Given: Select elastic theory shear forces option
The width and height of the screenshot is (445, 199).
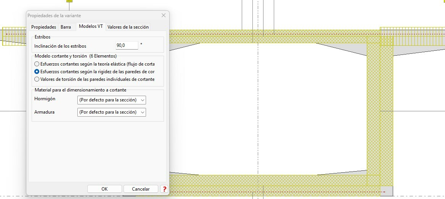Looking at the screenshot, I should click(37, 64).
